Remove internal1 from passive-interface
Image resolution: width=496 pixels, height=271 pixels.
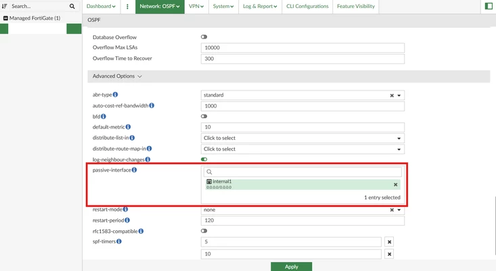coord(395,184)
